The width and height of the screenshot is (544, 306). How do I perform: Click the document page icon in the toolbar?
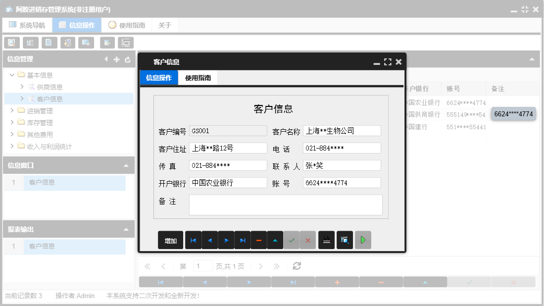(x=49, y=43)
